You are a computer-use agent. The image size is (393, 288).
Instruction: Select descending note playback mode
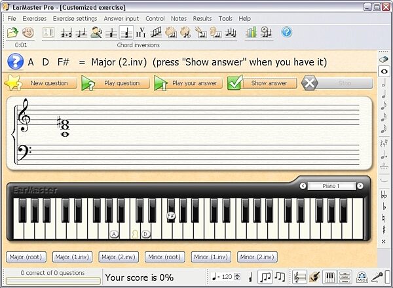coord(280,277)
